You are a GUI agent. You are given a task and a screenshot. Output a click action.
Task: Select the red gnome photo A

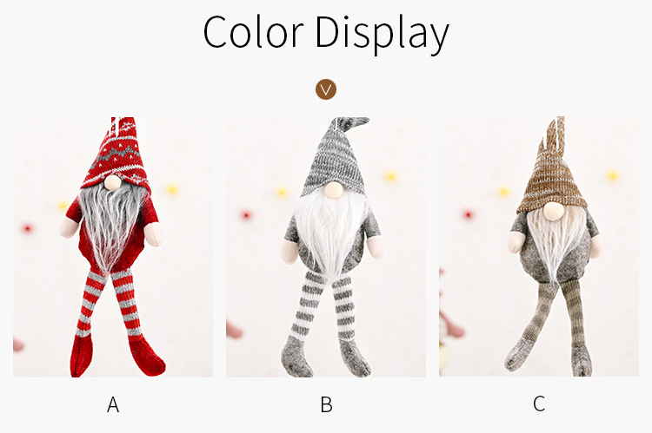(x=113, y=247)
